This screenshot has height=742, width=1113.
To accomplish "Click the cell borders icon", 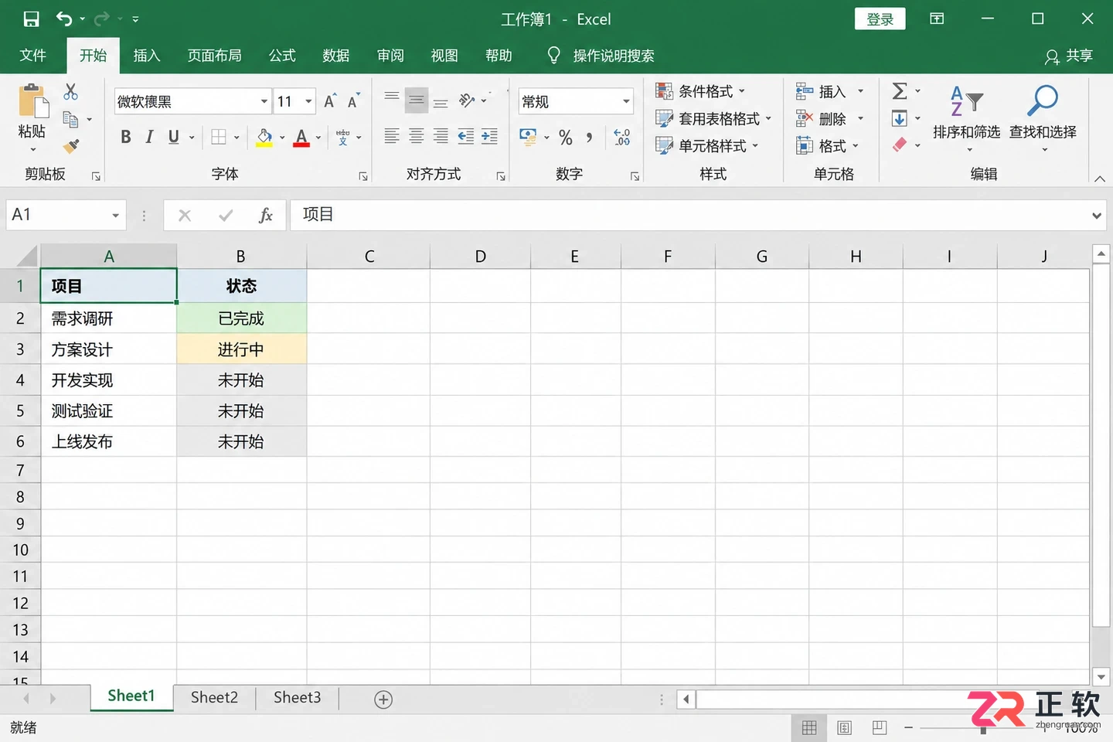I will [219, 138].
